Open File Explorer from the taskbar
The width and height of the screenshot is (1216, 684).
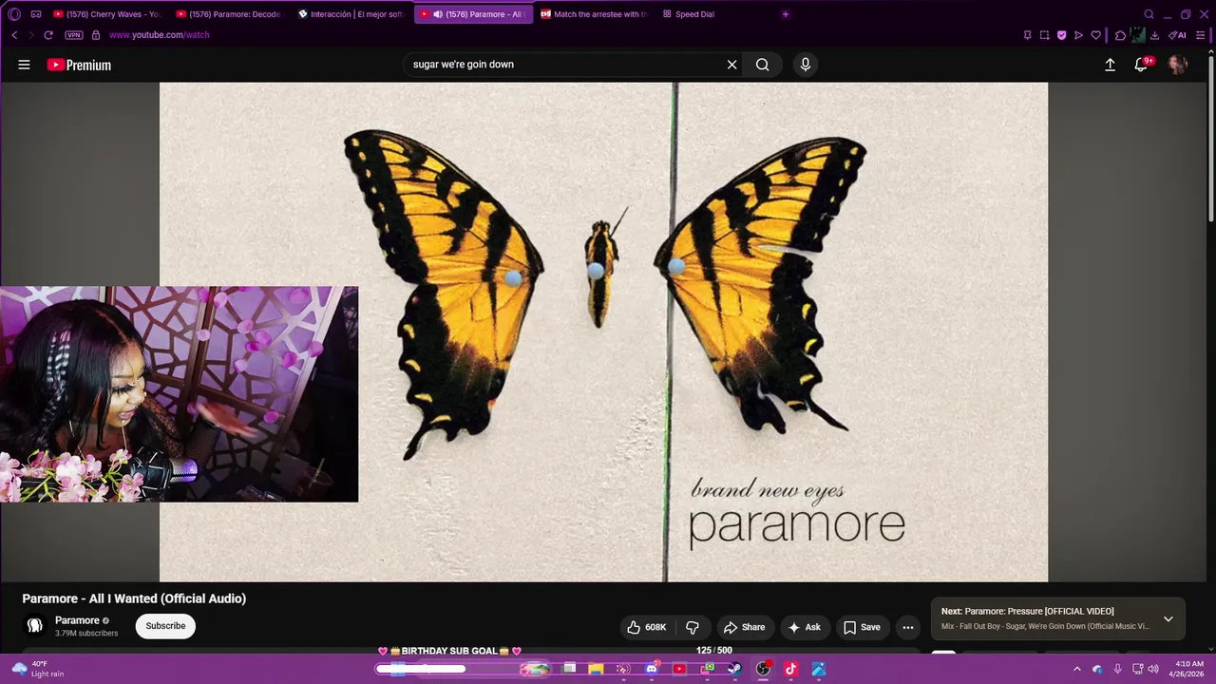(596, 669)
